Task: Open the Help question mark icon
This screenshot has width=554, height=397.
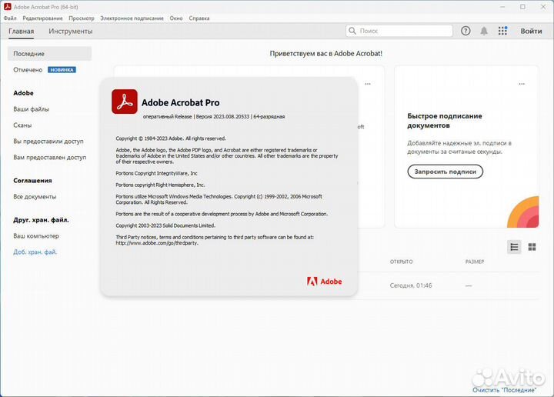Action: pyautogui.click(x=466, y=31)
